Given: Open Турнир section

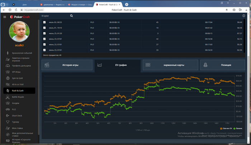Looking at the screenshot, I should tap(19, 122).
